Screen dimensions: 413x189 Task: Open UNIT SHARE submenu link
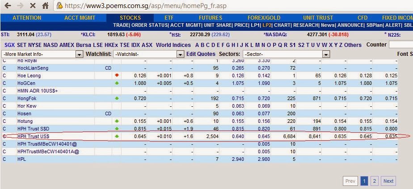pyautogui.click(x=217, y=25)
